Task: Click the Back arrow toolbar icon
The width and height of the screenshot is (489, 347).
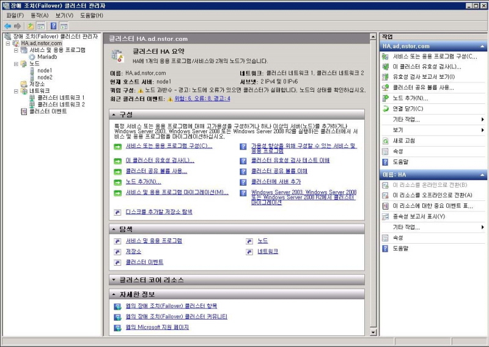Action: coord(7,26)
